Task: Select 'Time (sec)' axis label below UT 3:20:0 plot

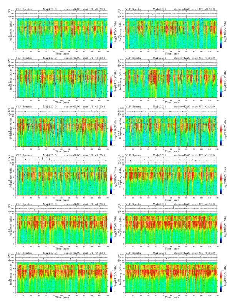Action: click(62, 200)
